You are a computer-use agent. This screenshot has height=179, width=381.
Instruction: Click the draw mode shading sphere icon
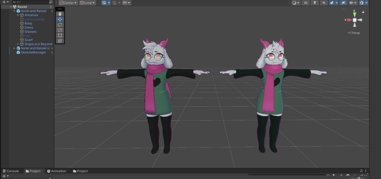[294, 3]
